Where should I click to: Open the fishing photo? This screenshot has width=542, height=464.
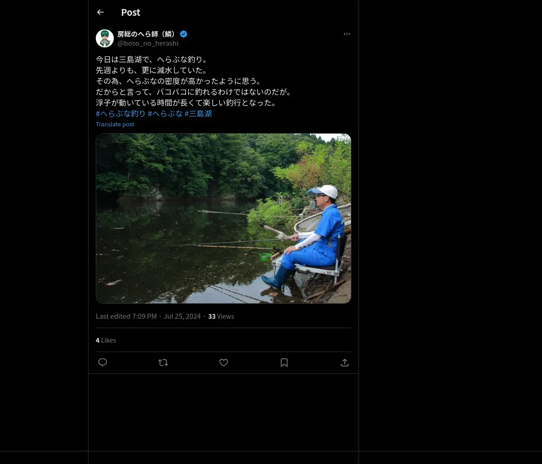coord(223,218)
